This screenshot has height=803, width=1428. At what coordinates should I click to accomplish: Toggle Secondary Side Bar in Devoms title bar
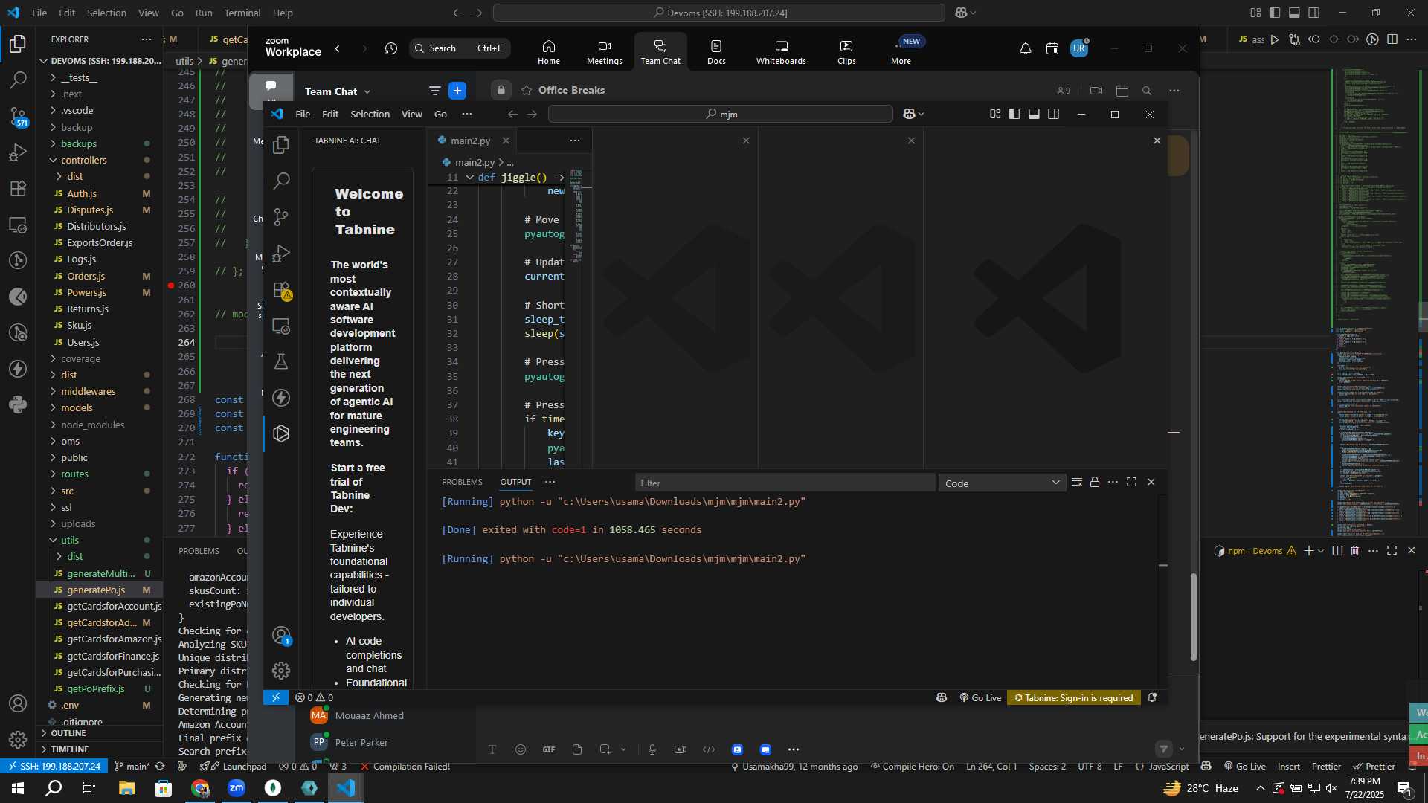(x=1314, y=13)
